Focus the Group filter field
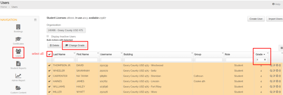Screen dimensions: 283x95 209,60
